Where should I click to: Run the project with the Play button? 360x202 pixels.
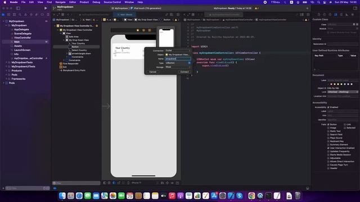[x=46, y=8]
